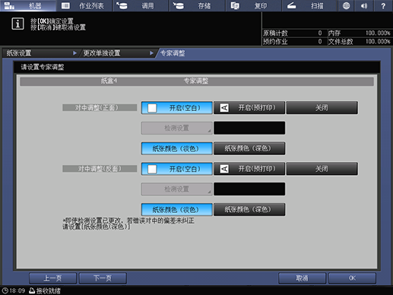Click the preprinted A icon on front 开启(预打印)
The height and width of the screenshot is (295, 393).
(x=224, y=108)
